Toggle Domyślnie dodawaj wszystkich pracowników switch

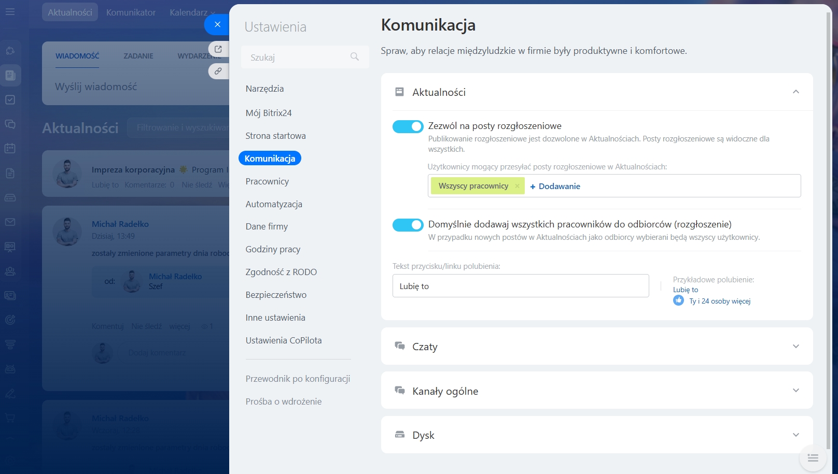408,225
